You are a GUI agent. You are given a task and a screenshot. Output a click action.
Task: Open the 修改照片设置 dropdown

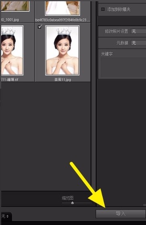(138, 31)
